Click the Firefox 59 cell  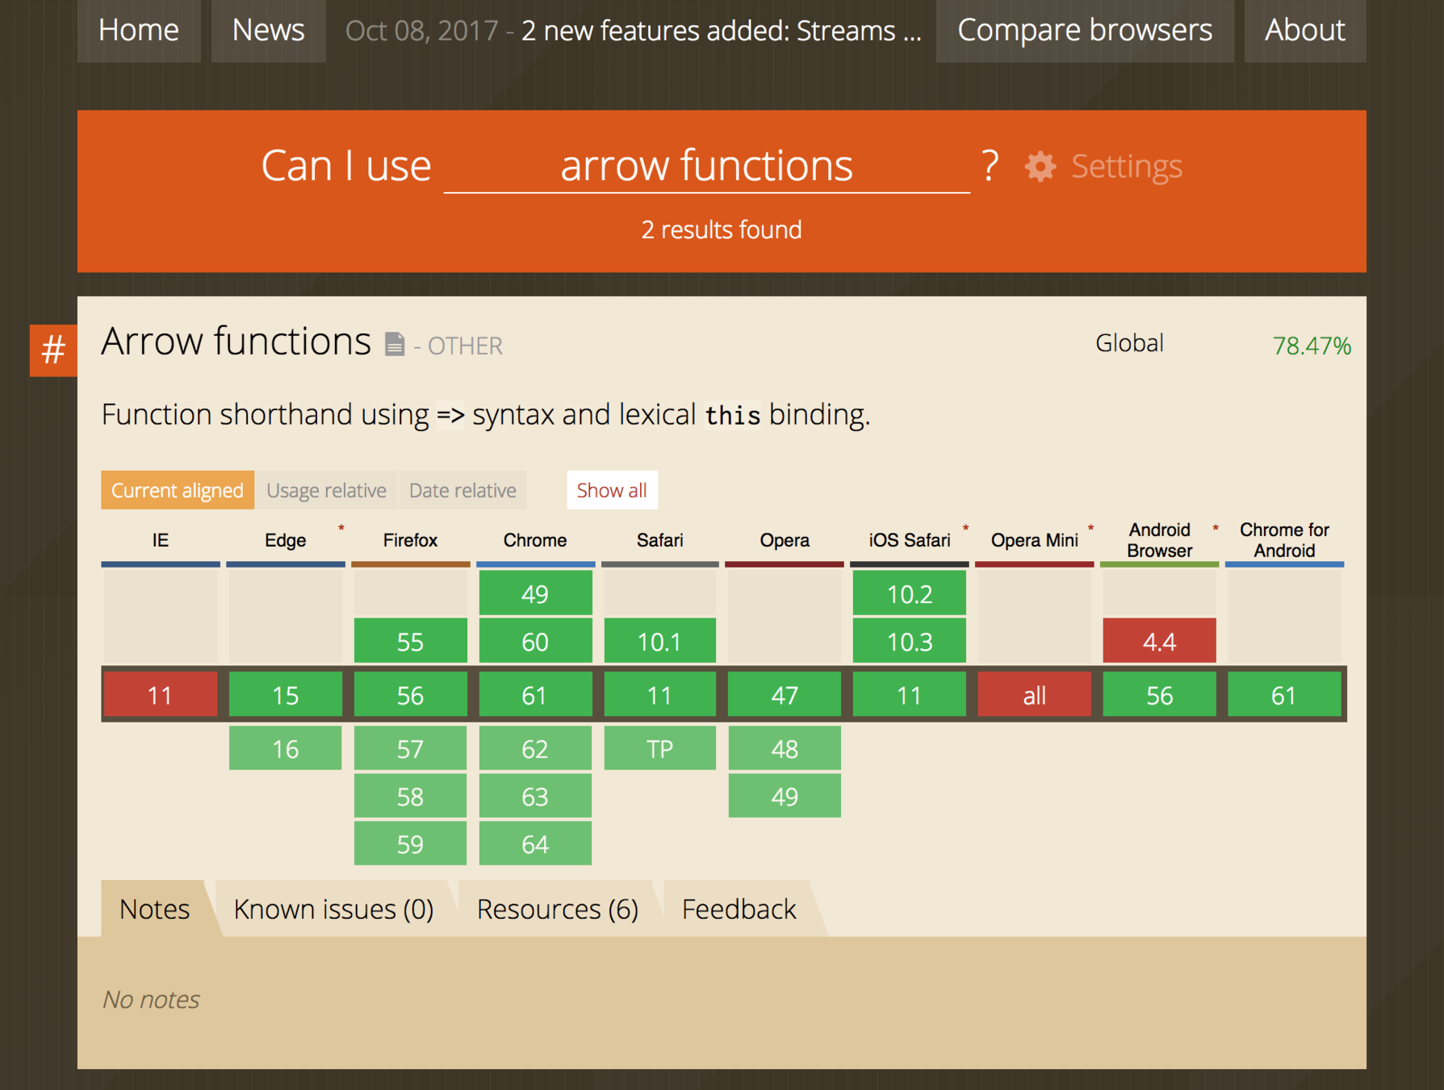click(410, 844)
